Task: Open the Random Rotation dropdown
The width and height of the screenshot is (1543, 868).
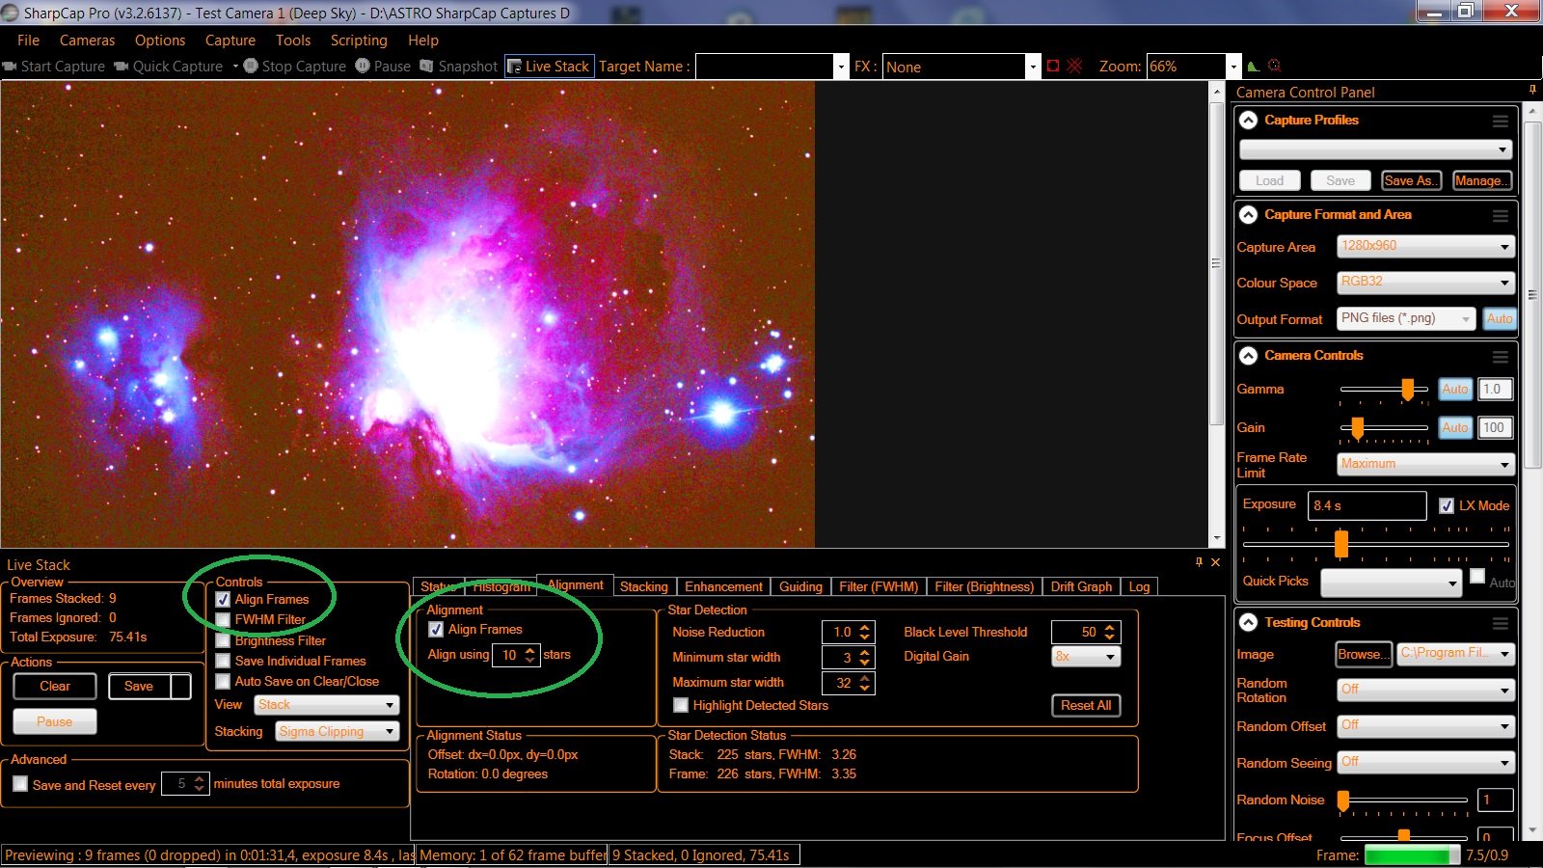Action: pos(1425,691)
